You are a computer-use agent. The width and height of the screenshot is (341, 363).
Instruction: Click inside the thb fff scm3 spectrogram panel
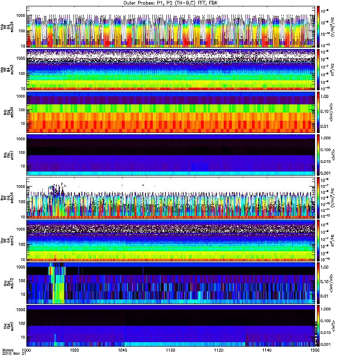coord(170,69)
